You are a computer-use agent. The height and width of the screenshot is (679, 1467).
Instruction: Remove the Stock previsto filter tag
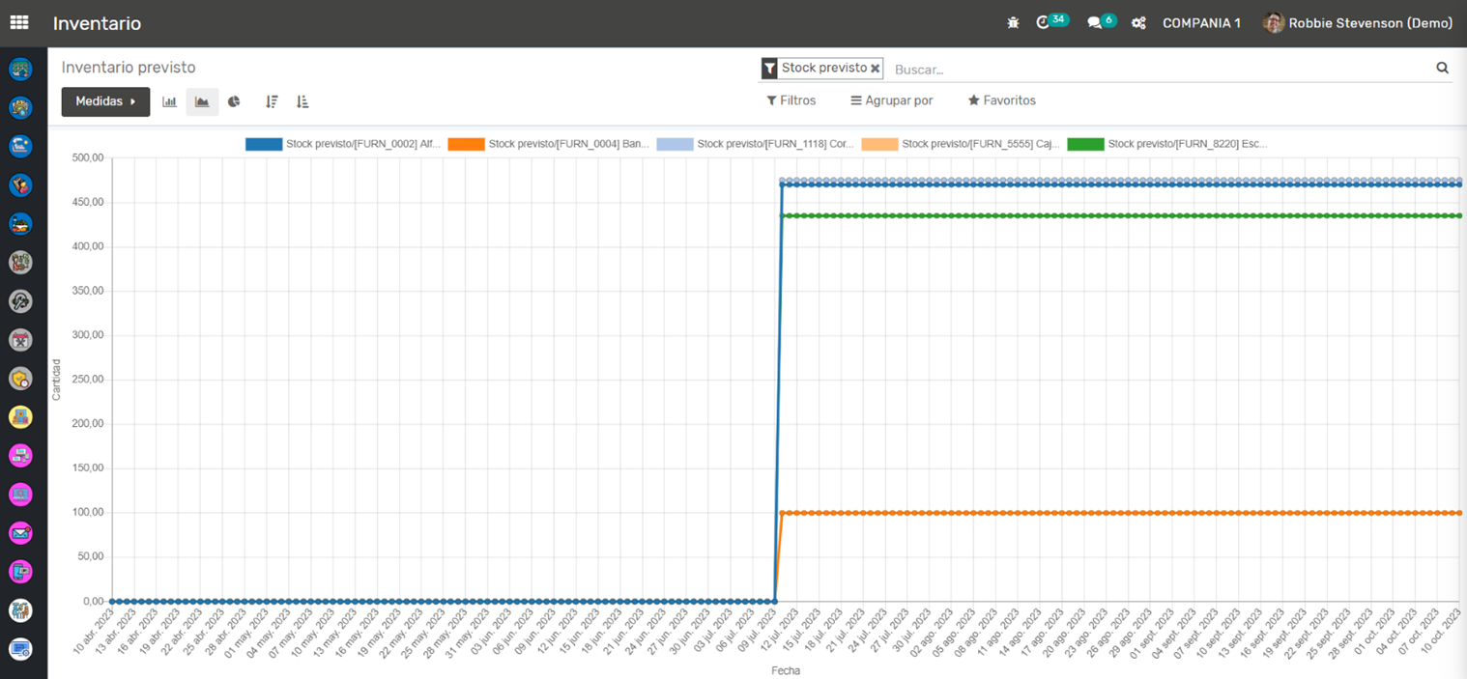(875, 69)
